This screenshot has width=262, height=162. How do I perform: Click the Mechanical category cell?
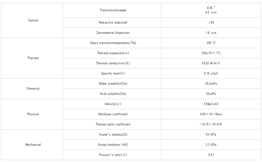point(33,145)
